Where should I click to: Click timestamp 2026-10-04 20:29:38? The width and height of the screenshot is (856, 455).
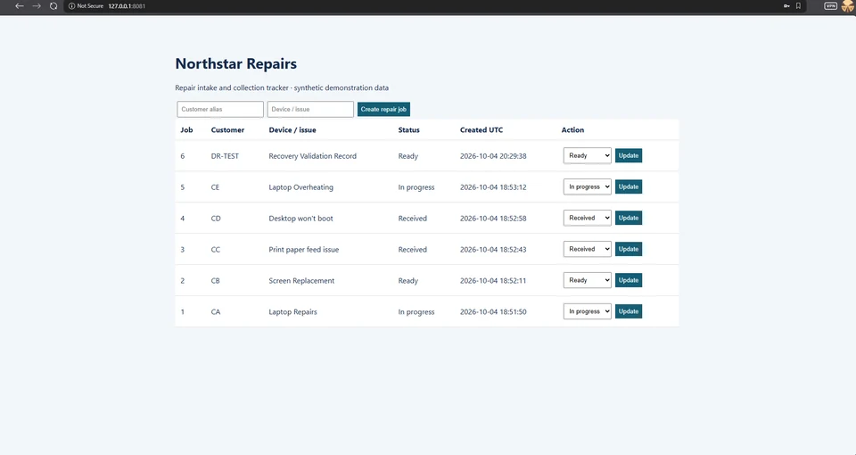[493, 156]
